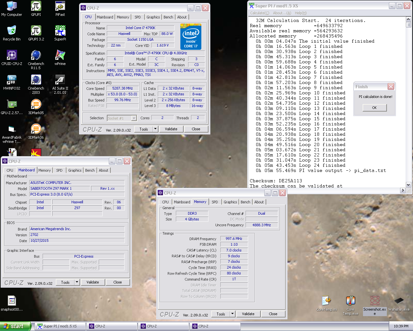
Task: Click Super PI horizontal scroll right arrow
Action: coord(403,190)
